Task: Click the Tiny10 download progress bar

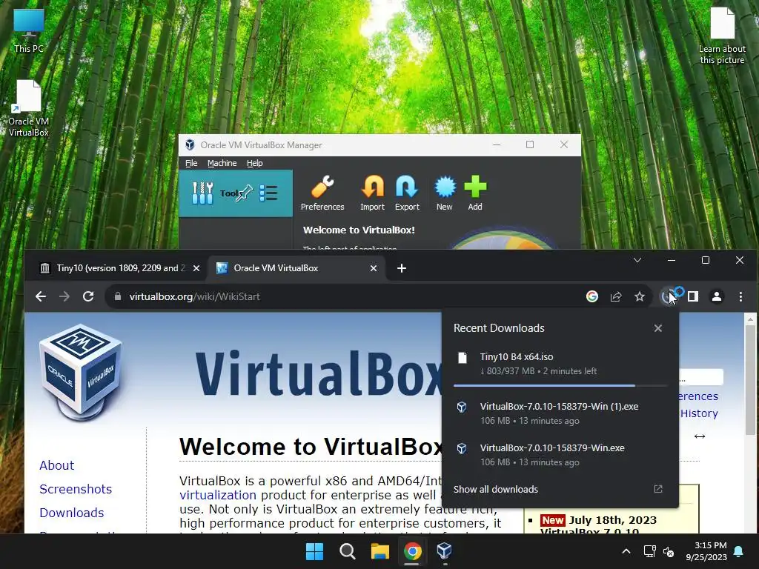Action: tap(560, 385)
